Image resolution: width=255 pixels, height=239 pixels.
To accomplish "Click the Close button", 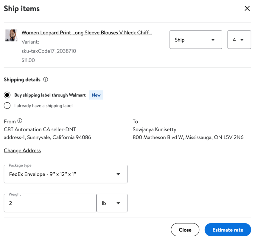I will [x=185, y=230].
